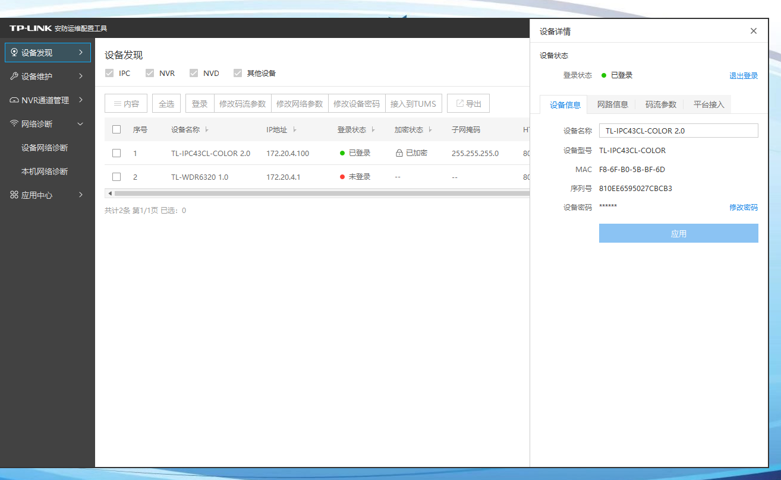Click the horizontal scrollbar under the table
Viewport: 781px width, 480px height.
pos(322,193)
